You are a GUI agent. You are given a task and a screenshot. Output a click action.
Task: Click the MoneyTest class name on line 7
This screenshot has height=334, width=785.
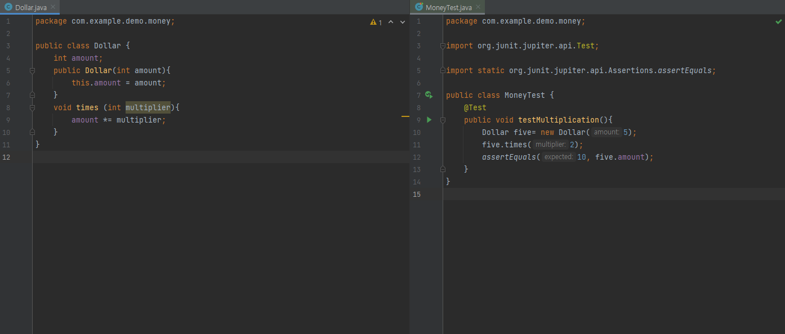click(525, 95)
